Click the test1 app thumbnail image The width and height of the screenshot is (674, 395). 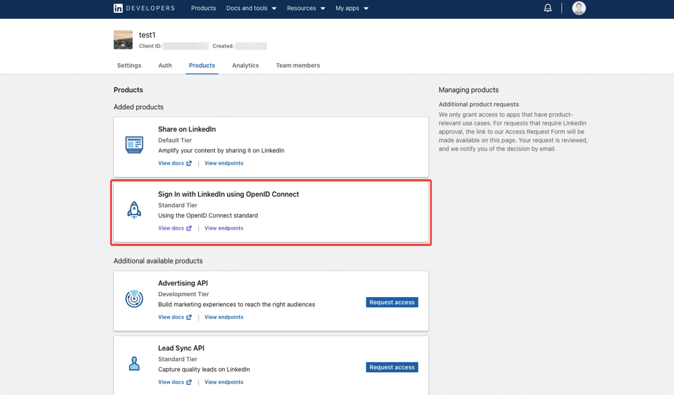[123, 39]
